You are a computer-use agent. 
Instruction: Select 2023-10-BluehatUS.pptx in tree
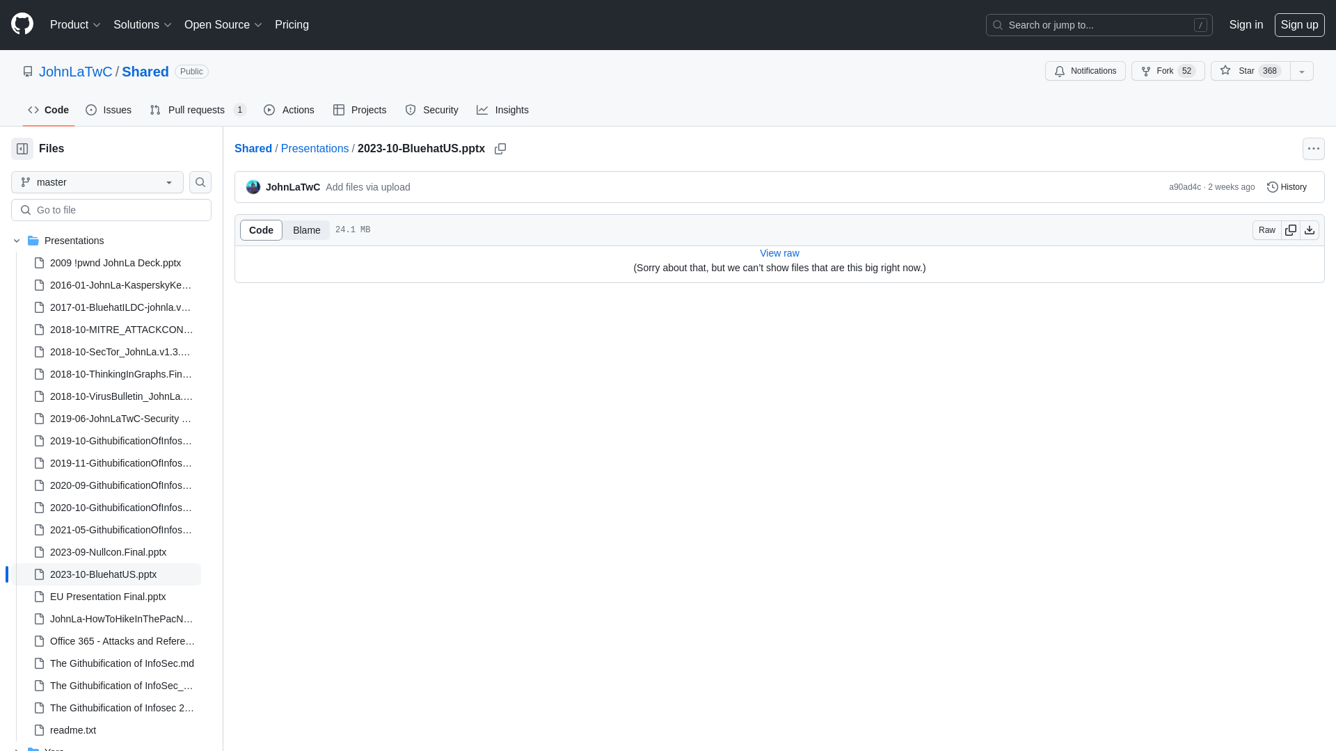[x=107, y=574]
